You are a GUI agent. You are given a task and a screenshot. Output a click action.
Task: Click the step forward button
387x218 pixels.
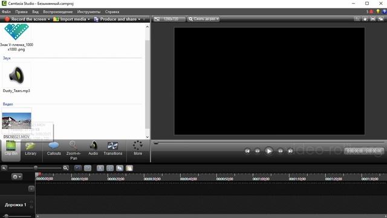click(281, 151)
